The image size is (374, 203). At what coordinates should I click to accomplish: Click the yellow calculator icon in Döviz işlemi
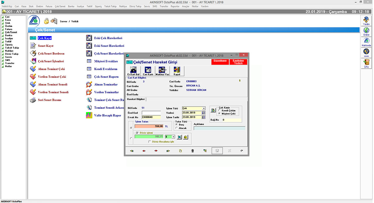(x=185, y=137)
